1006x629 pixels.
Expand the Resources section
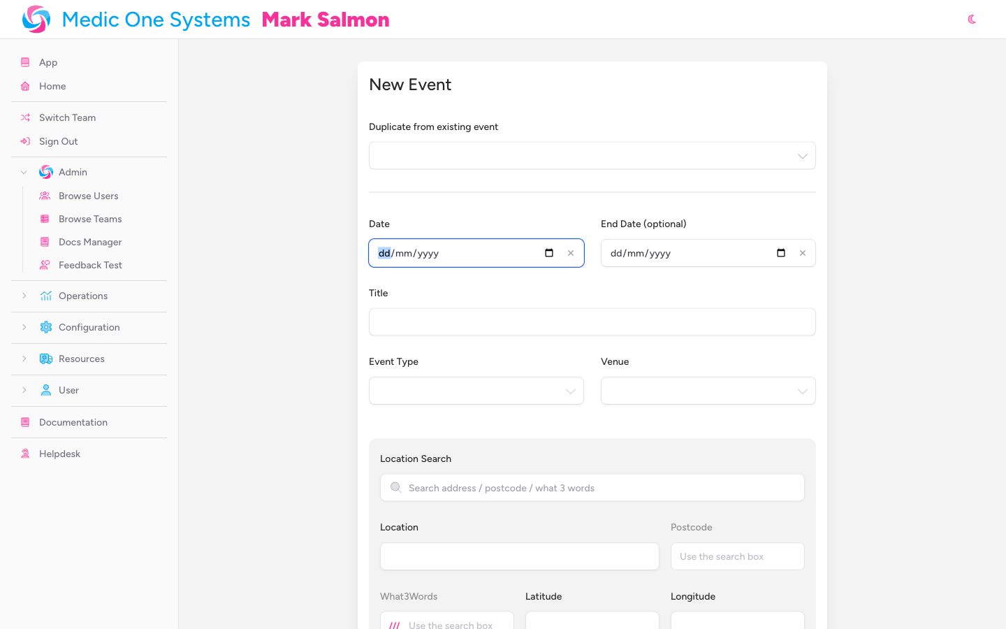(x=24, y=359)
